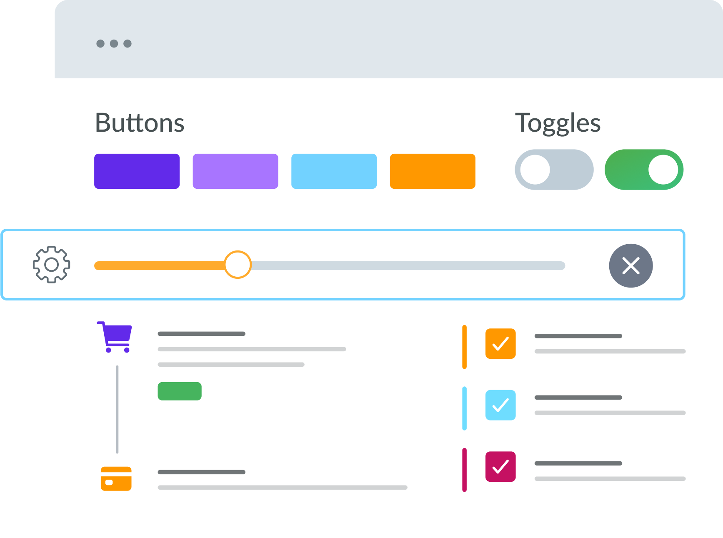The image size is (723, 538).
Task: Click the settings gear icon
Action: (51, 265)
